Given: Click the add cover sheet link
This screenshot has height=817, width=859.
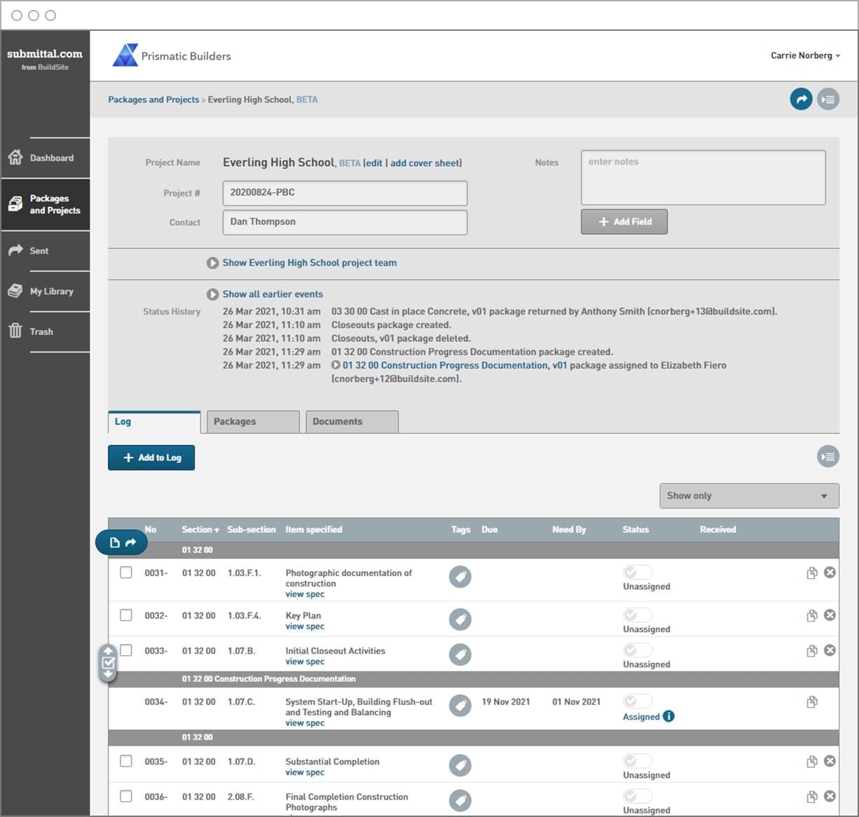Looking at the screenshot, I should point(425,163).
